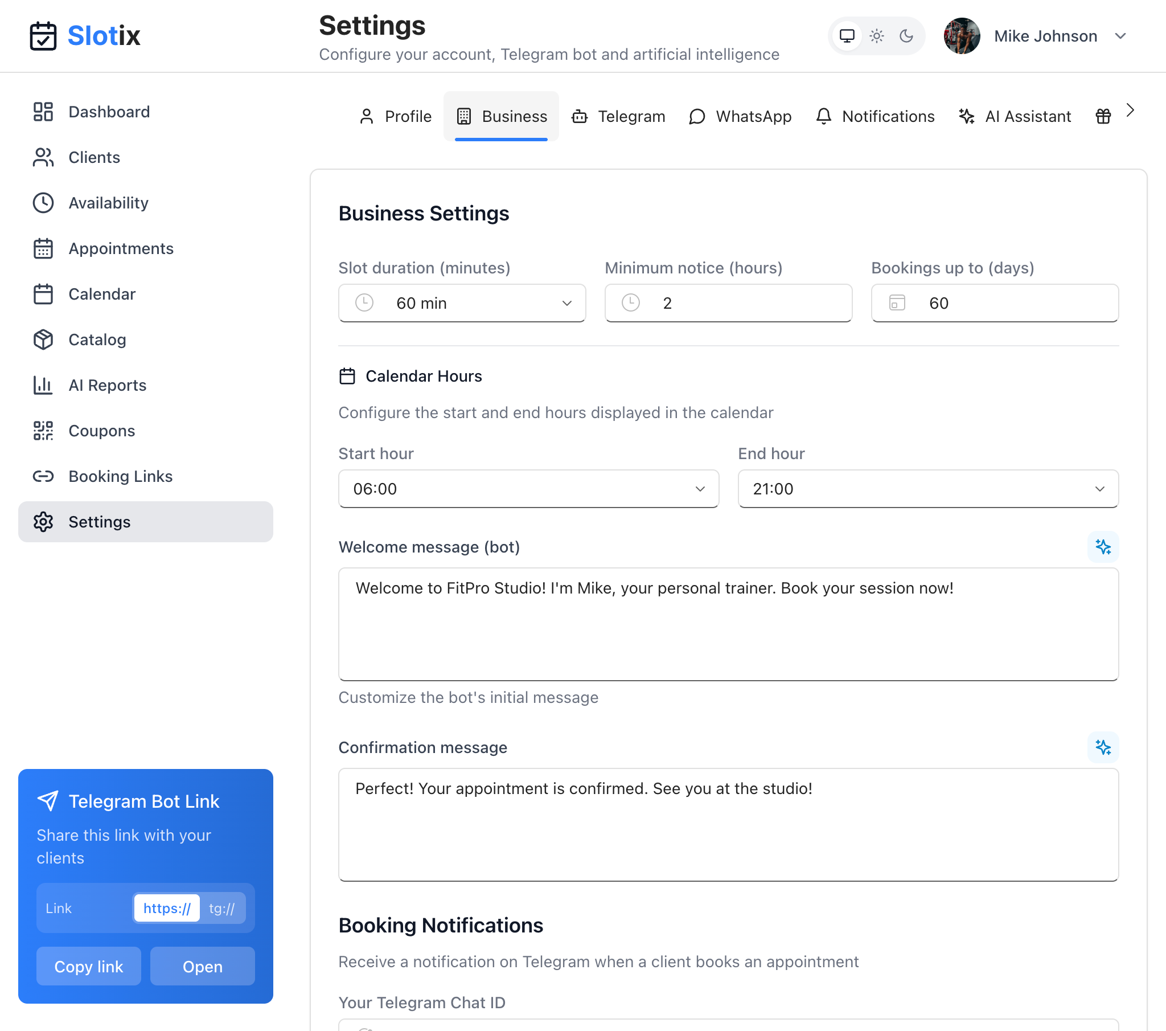Viewport: 1166px width, 1031px height.
Task: Expand the Start hour 06:00 dropdown
Action: (x=528, y=489)
